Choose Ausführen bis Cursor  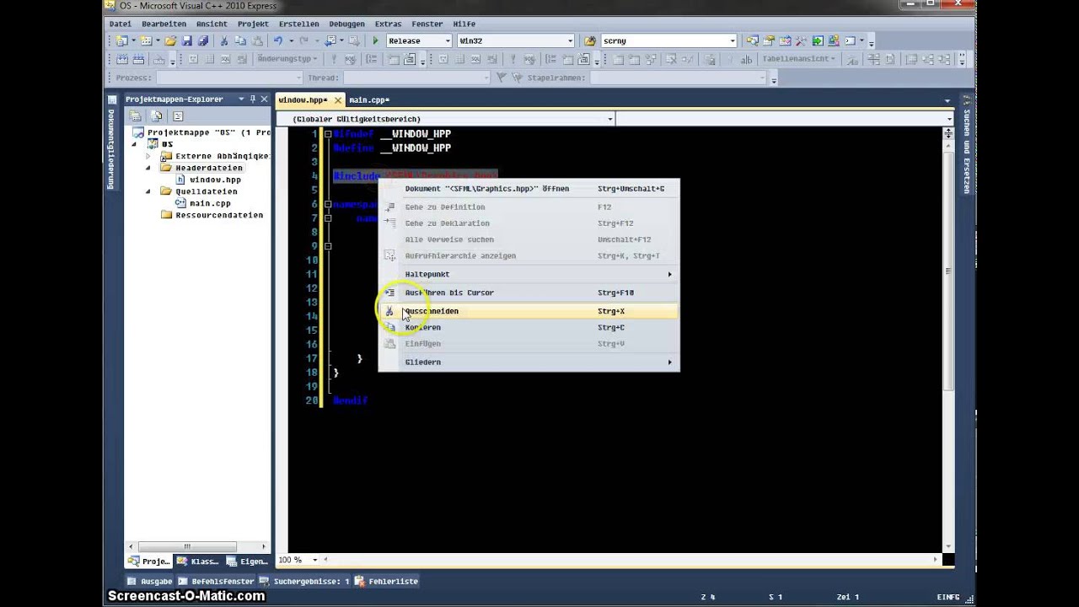point(529,293)
